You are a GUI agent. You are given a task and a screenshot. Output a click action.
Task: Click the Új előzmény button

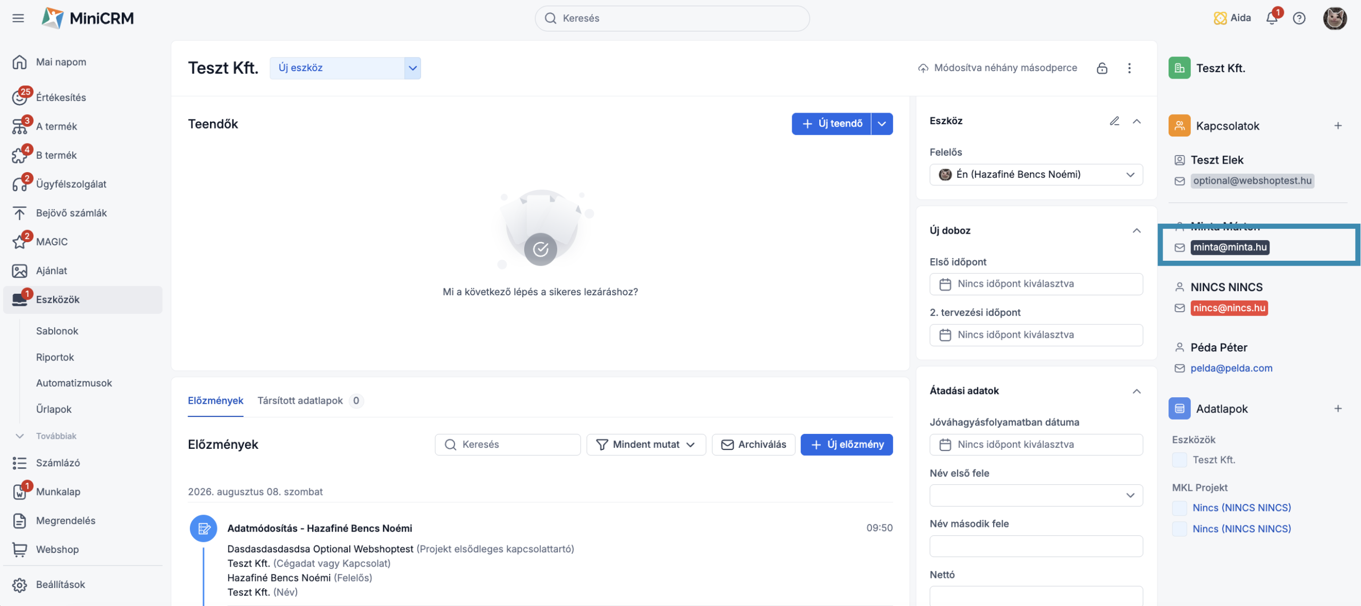click(846, 445)
